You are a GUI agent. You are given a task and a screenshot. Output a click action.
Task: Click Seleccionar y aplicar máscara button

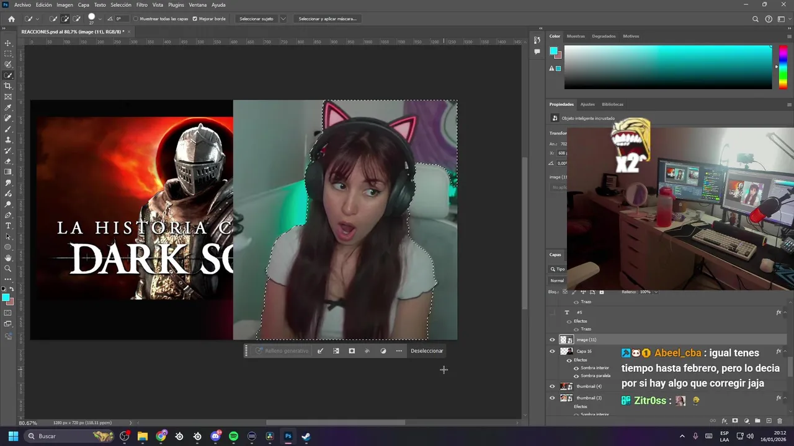tap(328, 19)
